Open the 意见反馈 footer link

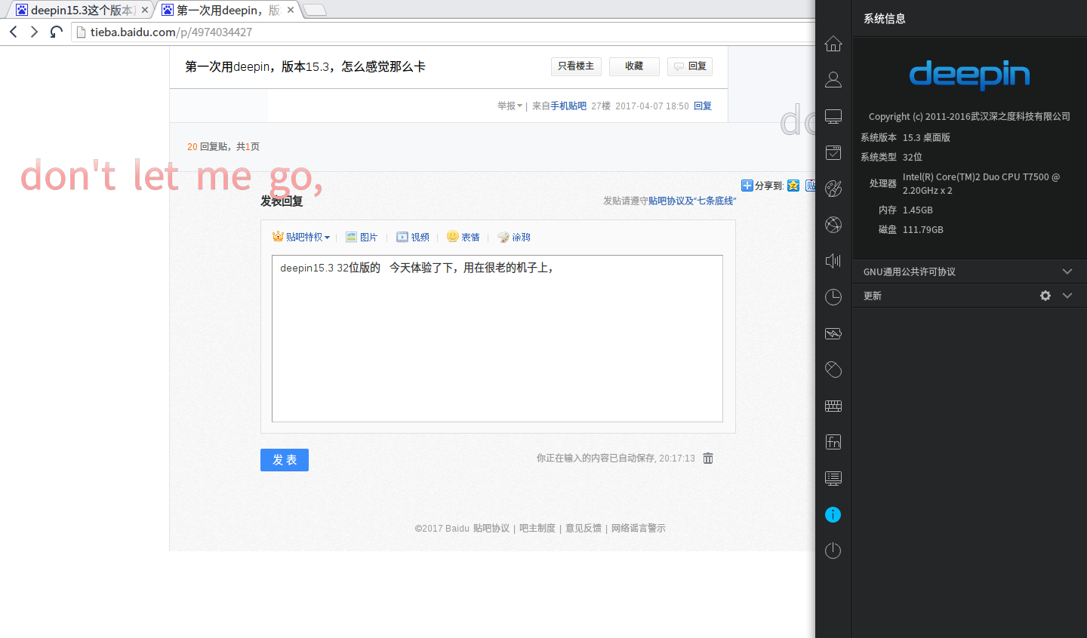click(x=584, y=528)
